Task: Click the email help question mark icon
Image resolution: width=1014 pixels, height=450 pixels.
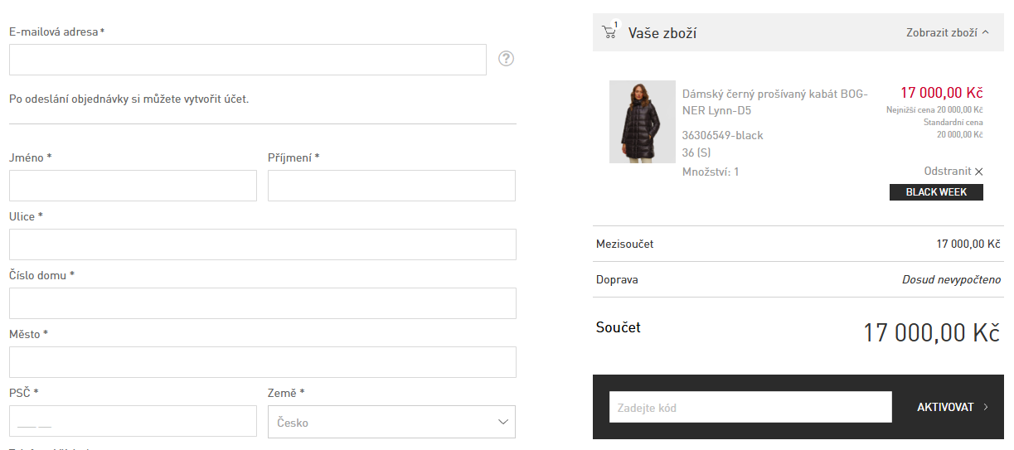Action: pyautogui.click(x=507, y=59)
